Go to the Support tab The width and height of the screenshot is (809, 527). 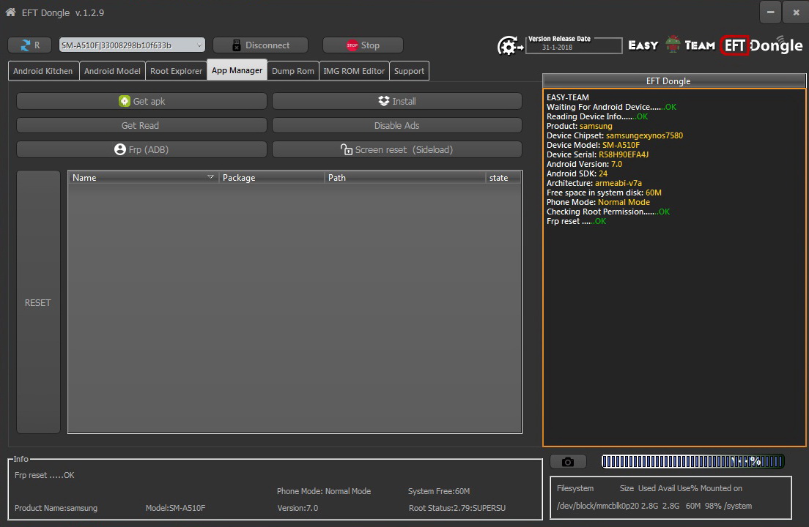pos(409,71)
